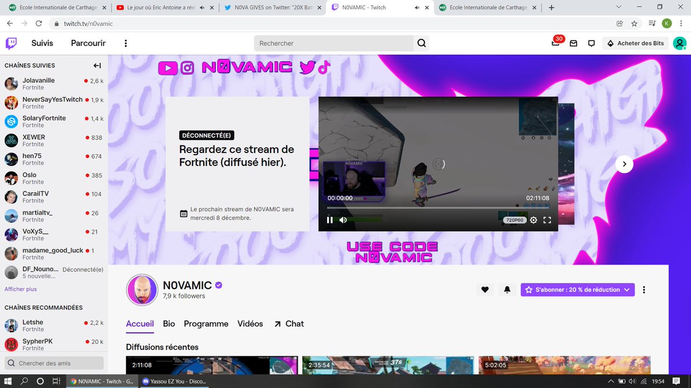Screen dimensions: 691x388
Task: Open madame_good_luck channel in sidebar
Action: [x=54, y=253]
